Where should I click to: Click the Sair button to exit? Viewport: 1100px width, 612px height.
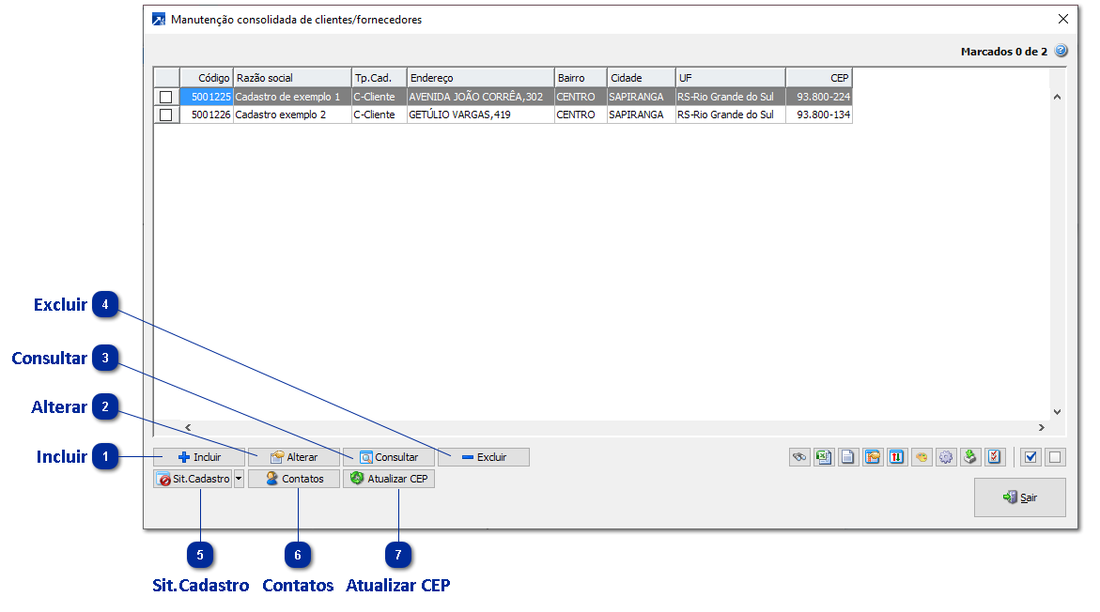1020,497
